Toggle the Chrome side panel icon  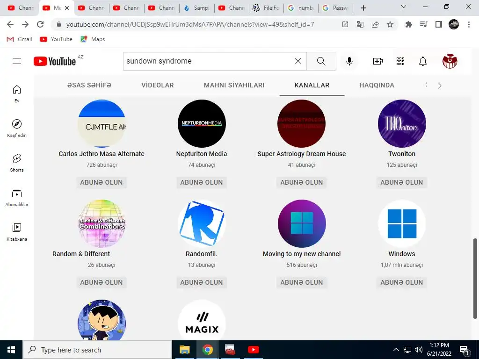[439, 24]
